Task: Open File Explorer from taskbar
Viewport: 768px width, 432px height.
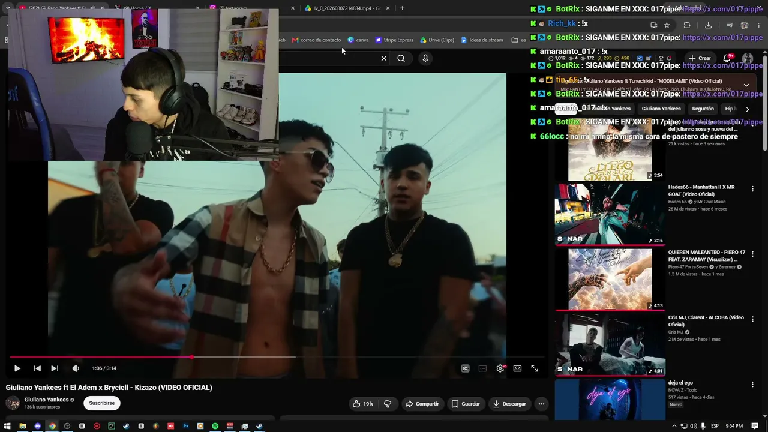Action: coord(22,426)
